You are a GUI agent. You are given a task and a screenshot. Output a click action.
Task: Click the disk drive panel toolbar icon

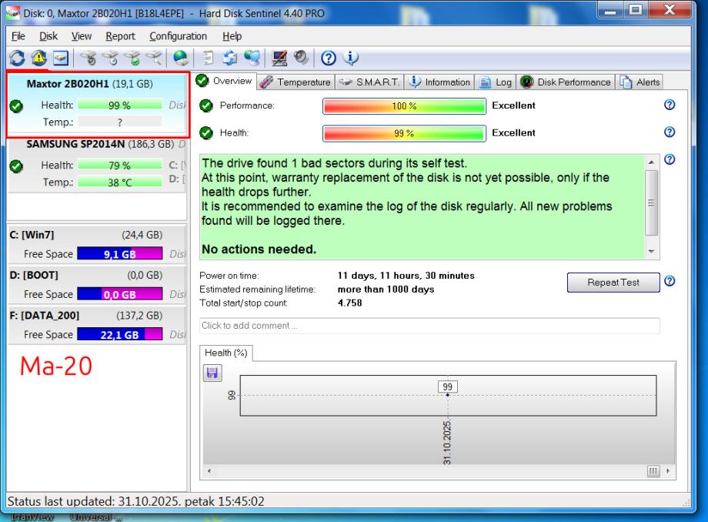[x=61, y=58]
